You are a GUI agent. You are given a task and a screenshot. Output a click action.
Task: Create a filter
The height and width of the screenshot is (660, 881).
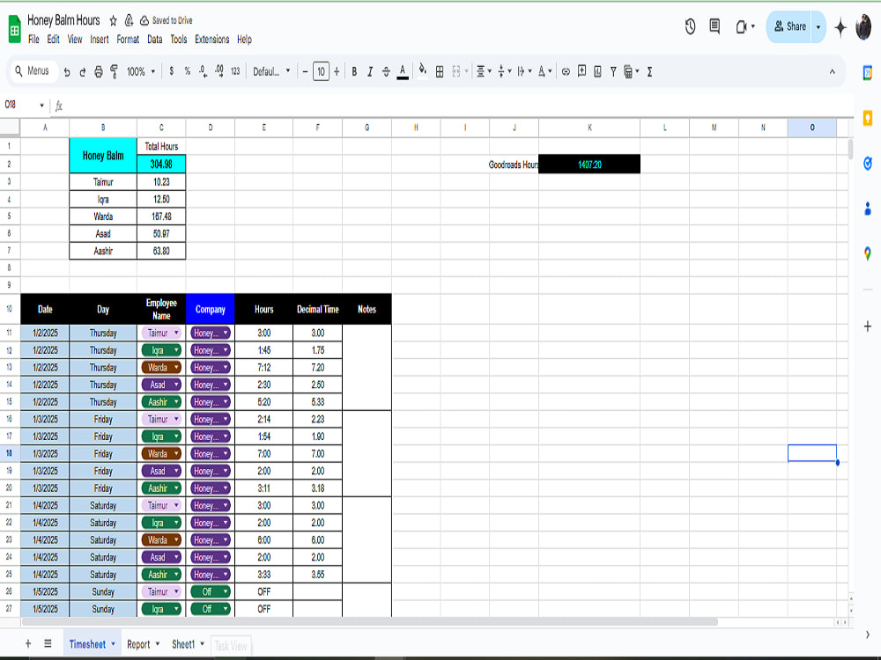click(x=613, y=71)
